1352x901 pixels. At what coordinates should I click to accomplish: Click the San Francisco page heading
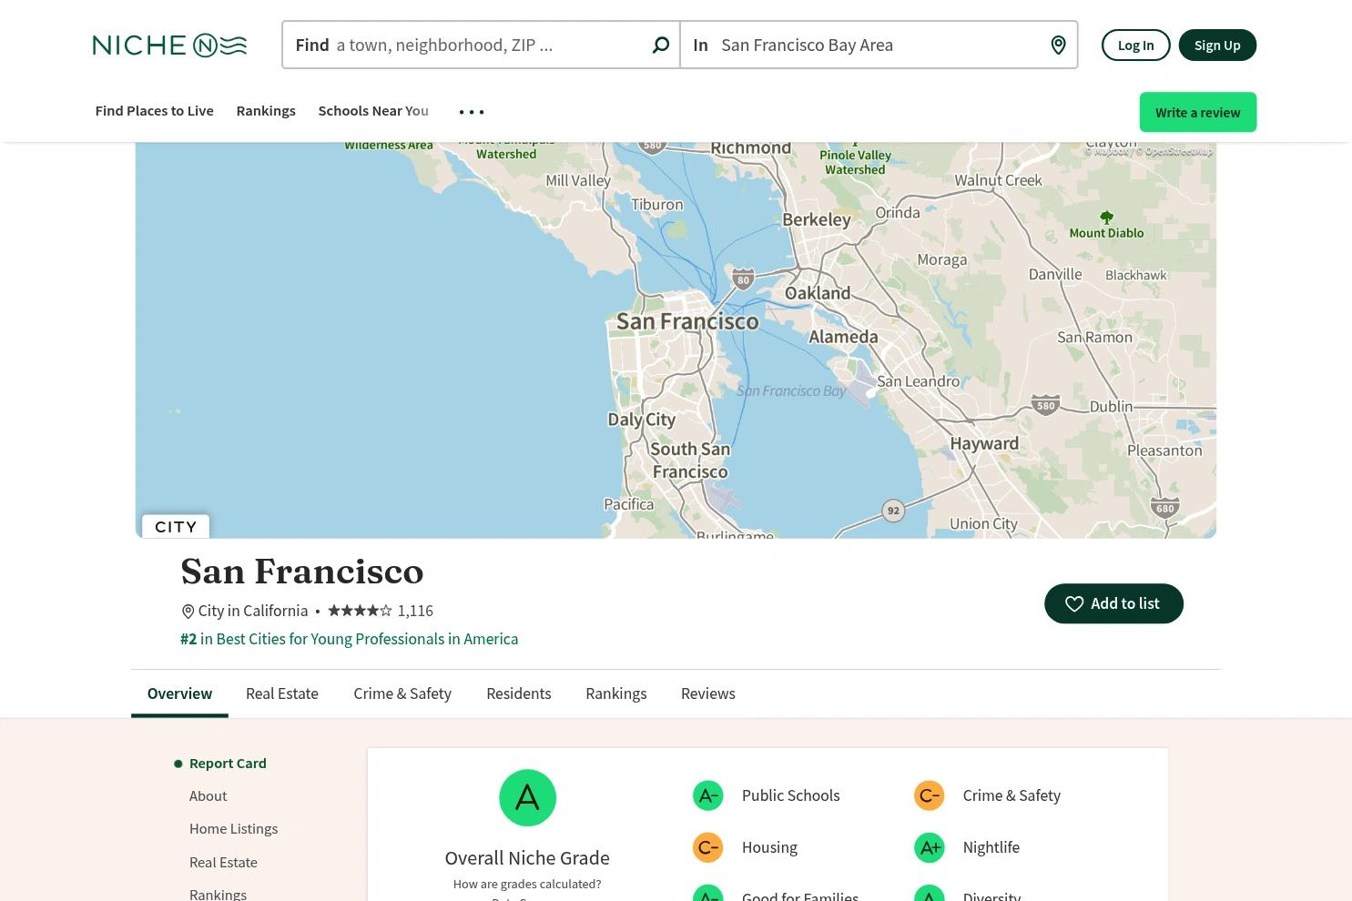click(x=302, y=572)
